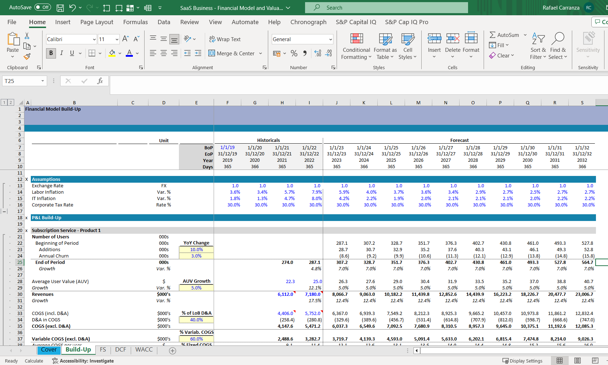Apply Italic formatting

pyautogui.click(x=62, y=53)
